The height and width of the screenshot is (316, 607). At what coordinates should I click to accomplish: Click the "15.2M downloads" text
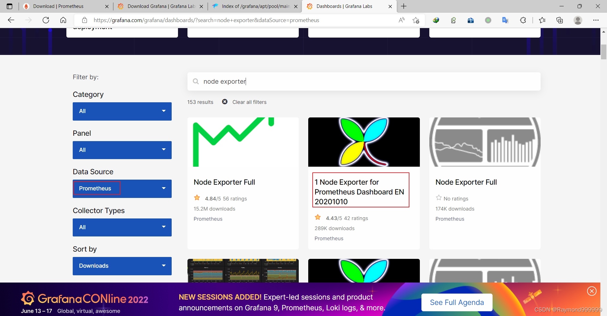(214, 209)
